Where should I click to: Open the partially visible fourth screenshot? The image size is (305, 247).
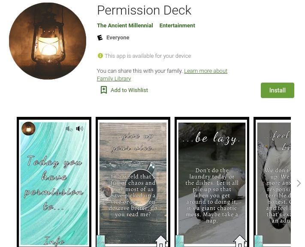pos(272,182)
